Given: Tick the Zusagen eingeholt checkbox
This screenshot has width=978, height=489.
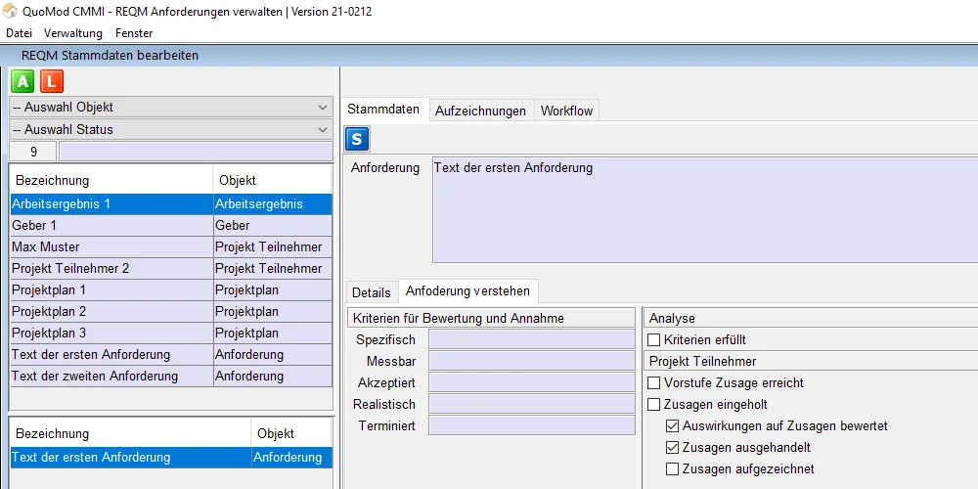Looking at the screenshot, I should click(x=653, y=405).
